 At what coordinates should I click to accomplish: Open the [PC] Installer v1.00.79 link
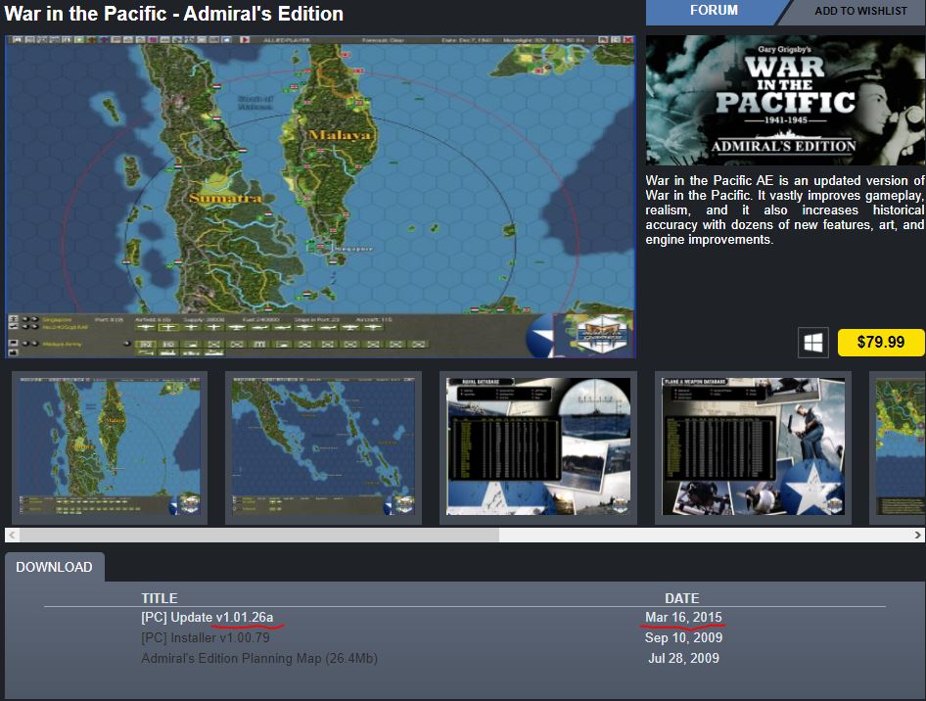coord(206,637)
